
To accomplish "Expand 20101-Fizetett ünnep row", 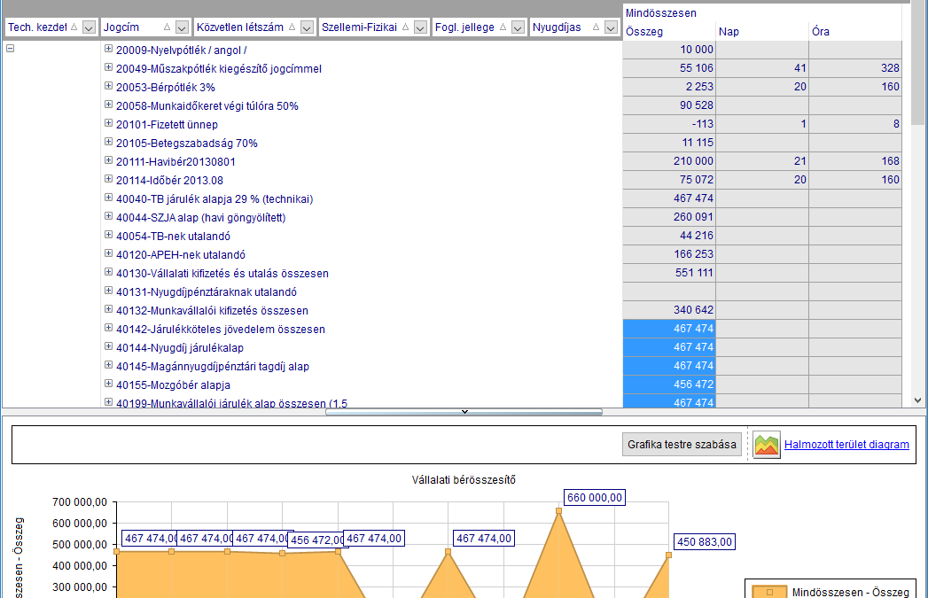I will 108,123.
